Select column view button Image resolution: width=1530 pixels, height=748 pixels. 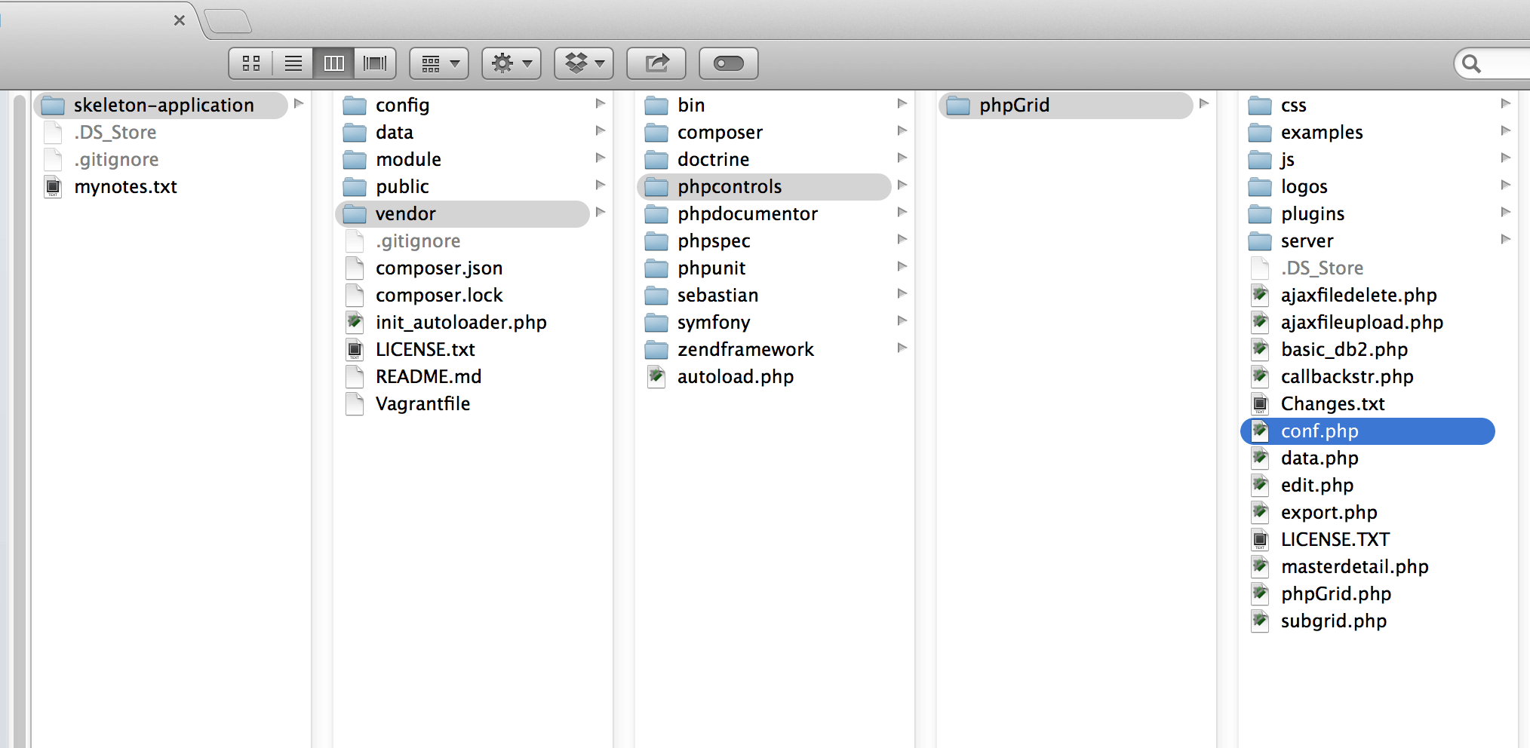(x=333, y=63)
